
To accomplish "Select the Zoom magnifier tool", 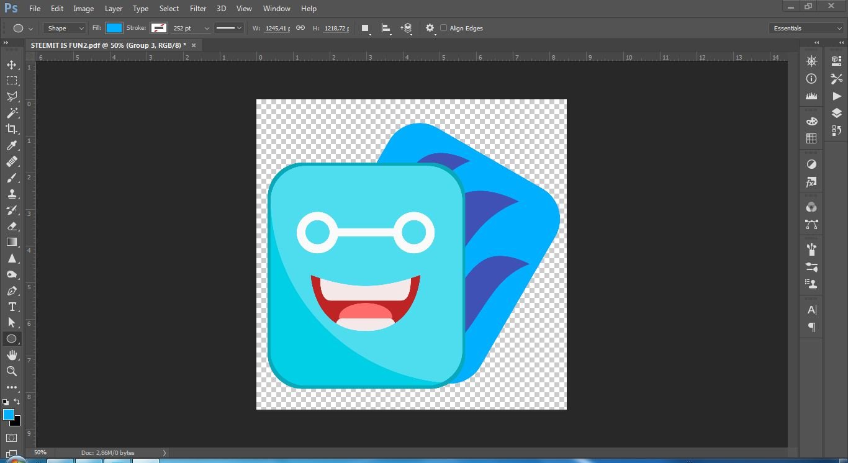I will pos(12,371).
